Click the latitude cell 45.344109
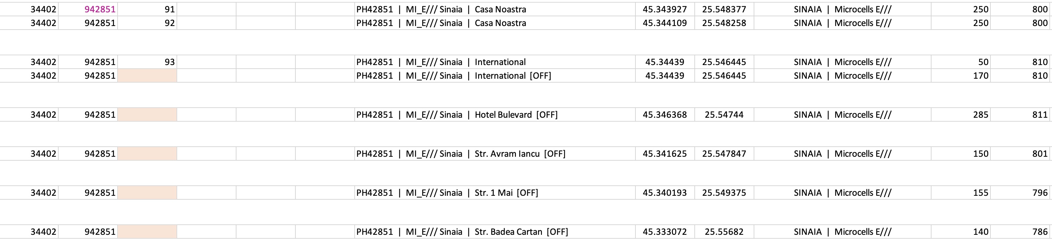The image size is (1052, 240). [665, 23]
